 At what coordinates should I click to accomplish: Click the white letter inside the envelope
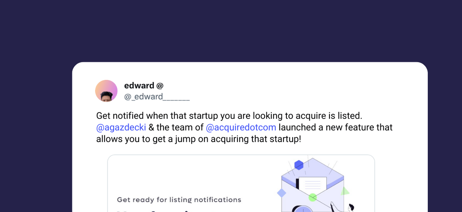(x=313, y=185)
